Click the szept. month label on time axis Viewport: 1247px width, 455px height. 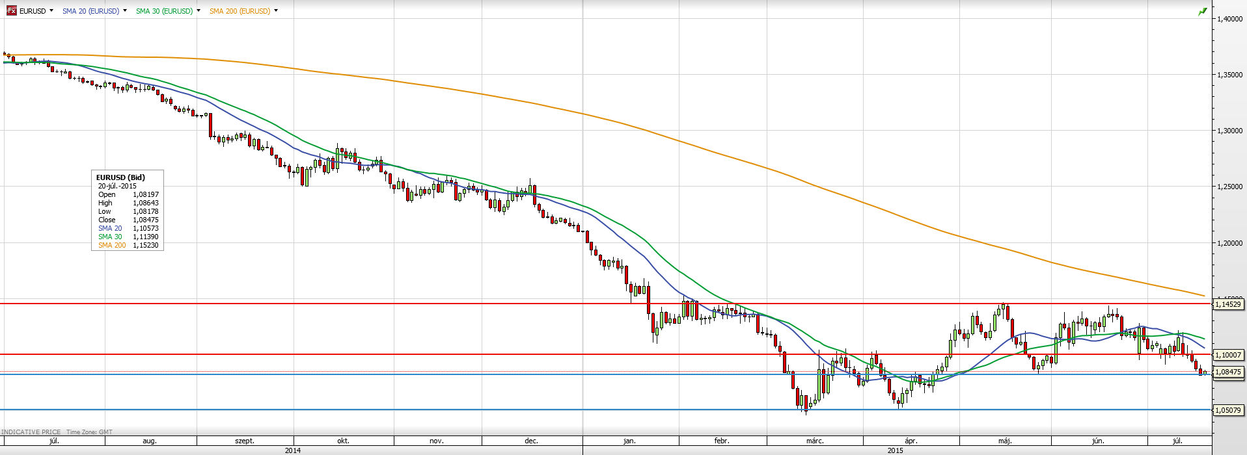245,441
